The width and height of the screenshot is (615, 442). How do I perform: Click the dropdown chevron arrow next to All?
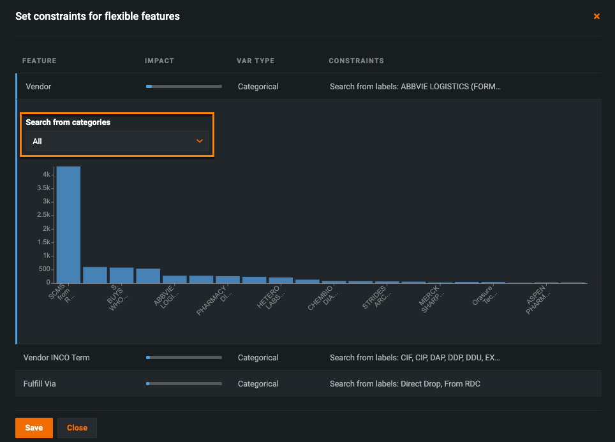point(200,141)
